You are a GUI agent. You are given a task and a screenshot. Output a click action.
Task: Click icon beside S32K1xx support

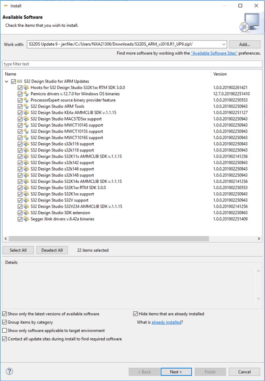pos(26,194)
